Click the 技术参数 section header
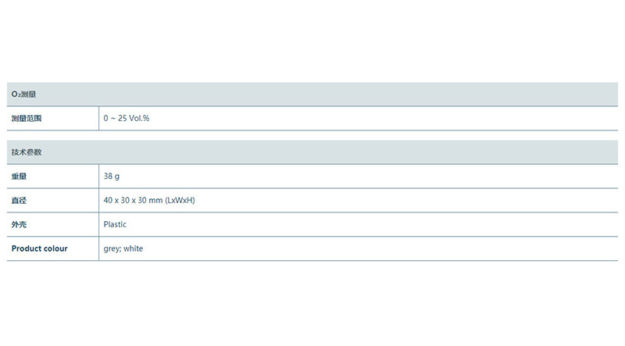 click(x=26, y=152)
